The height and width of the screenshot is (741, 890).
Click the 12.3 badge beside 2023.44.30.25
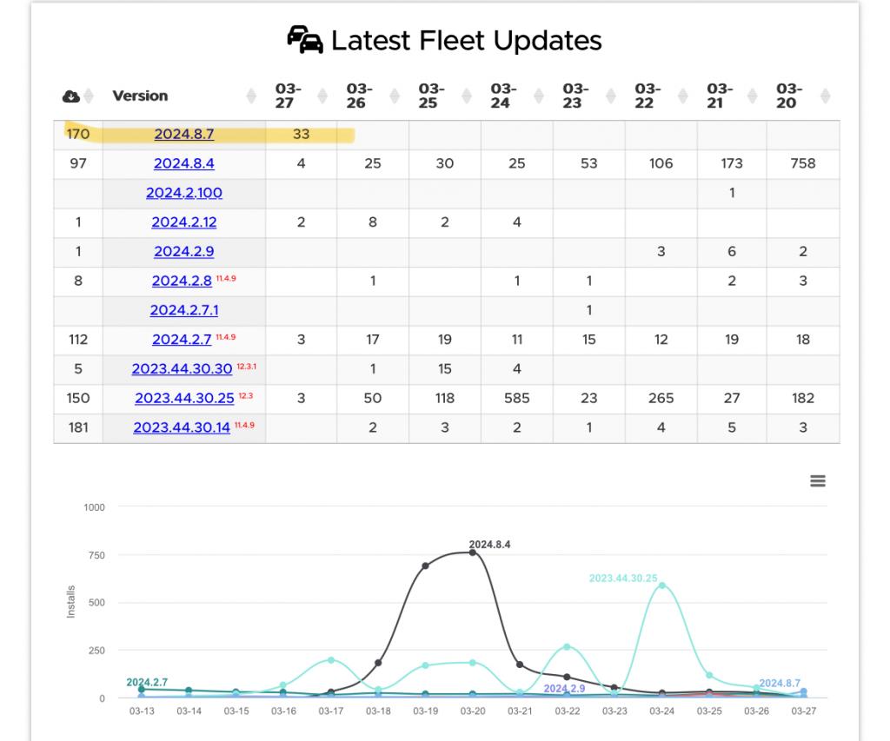246,396
